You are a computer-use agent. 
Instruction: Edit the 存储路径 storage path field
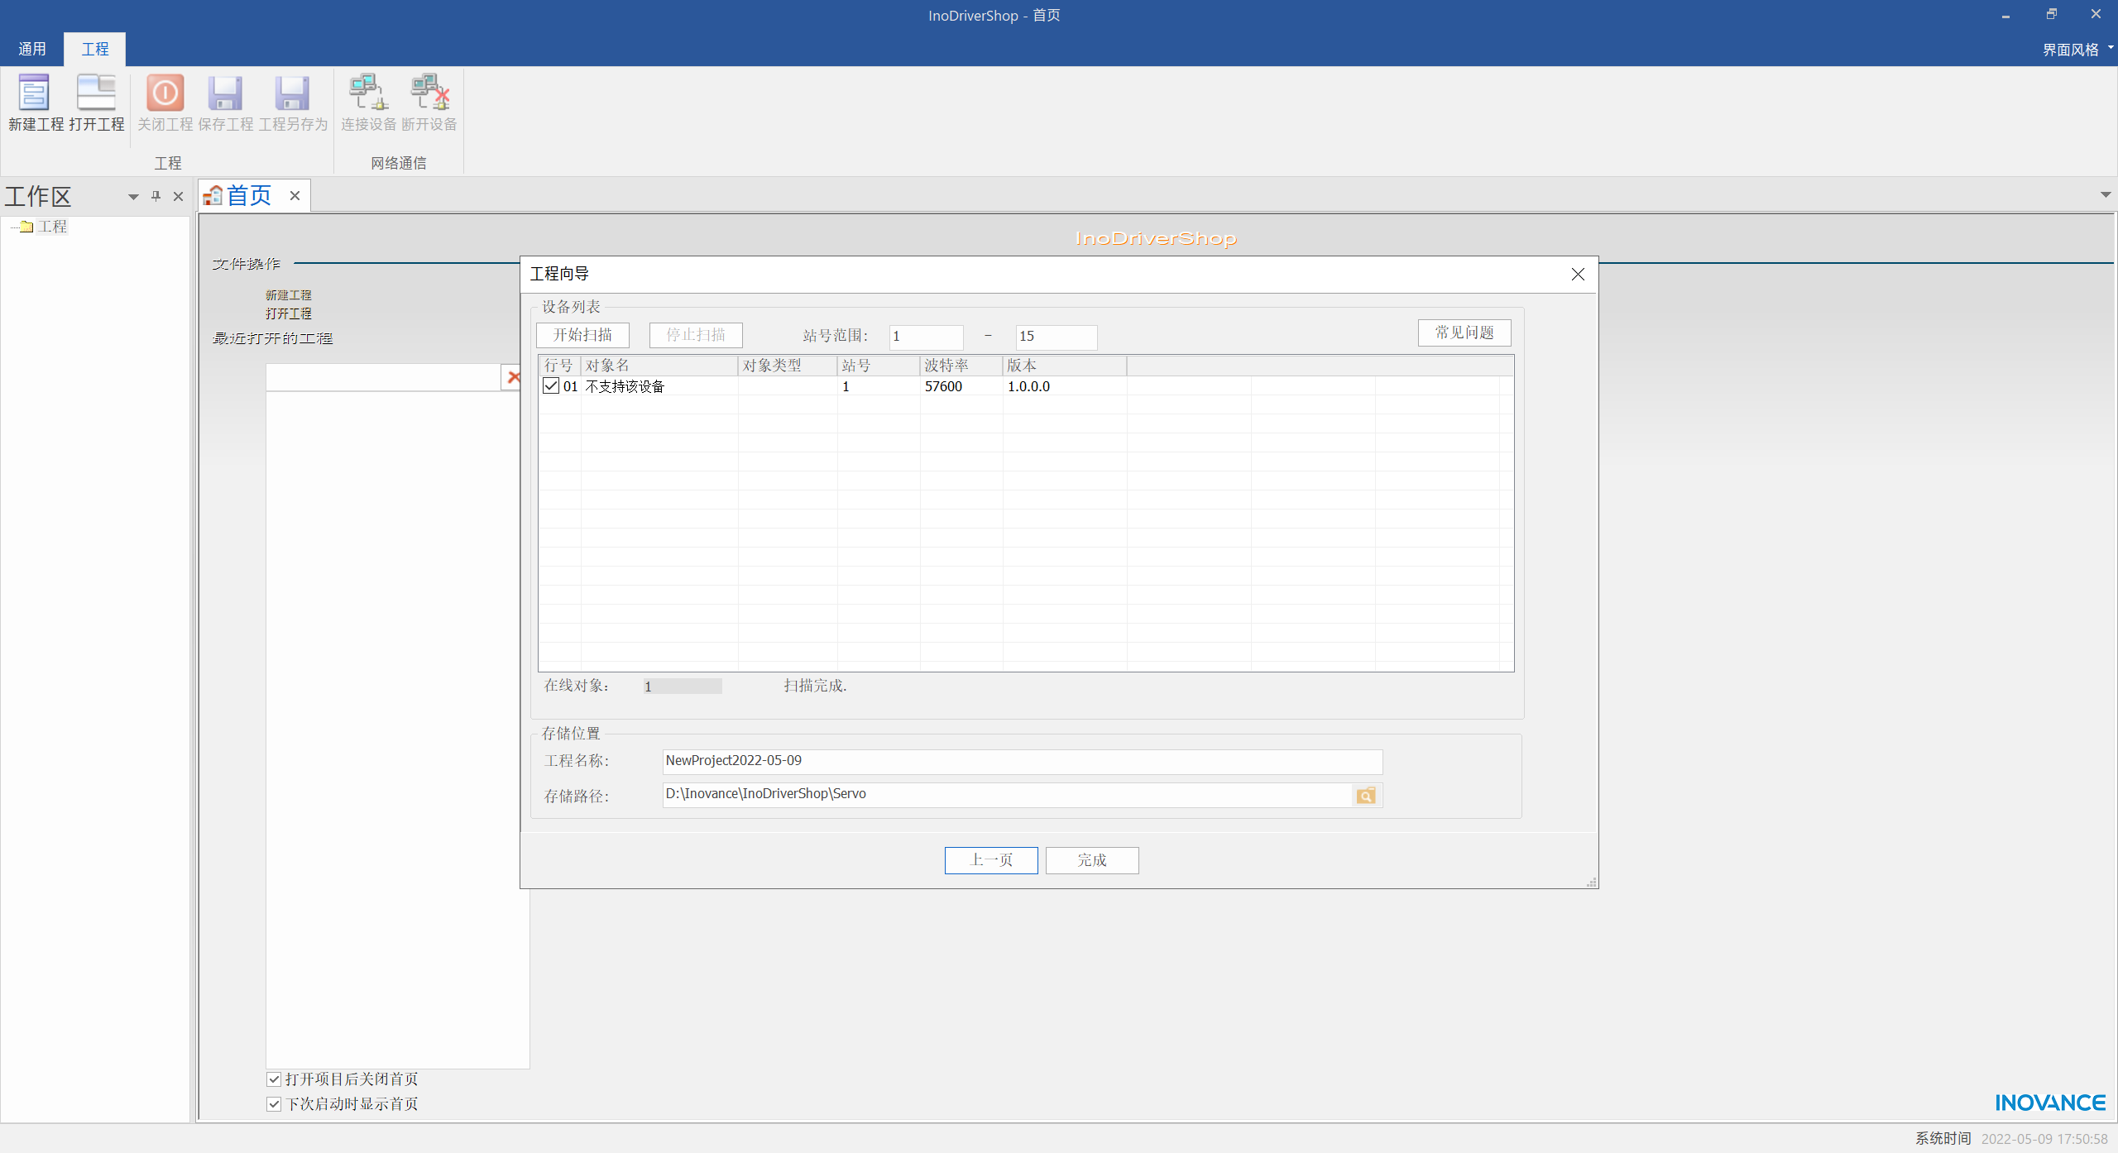[1007, 795]
